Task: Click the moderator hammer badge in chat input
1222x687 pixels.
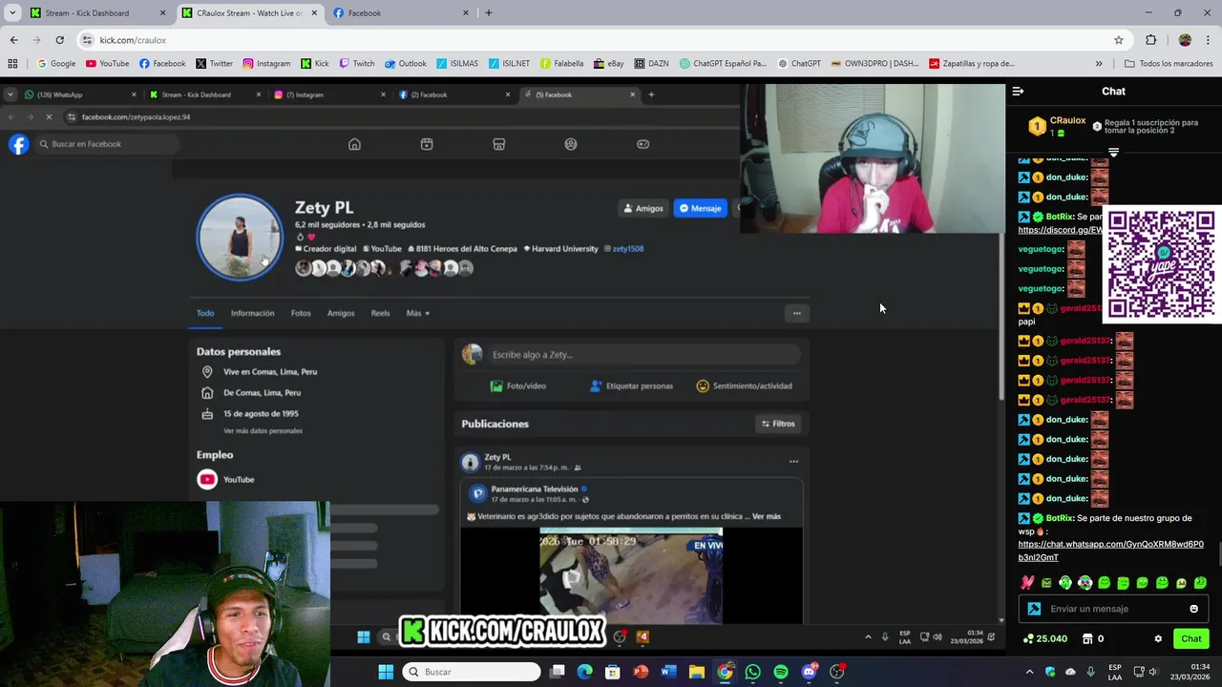Action: pyautogui.click(x=1034, y=609)
